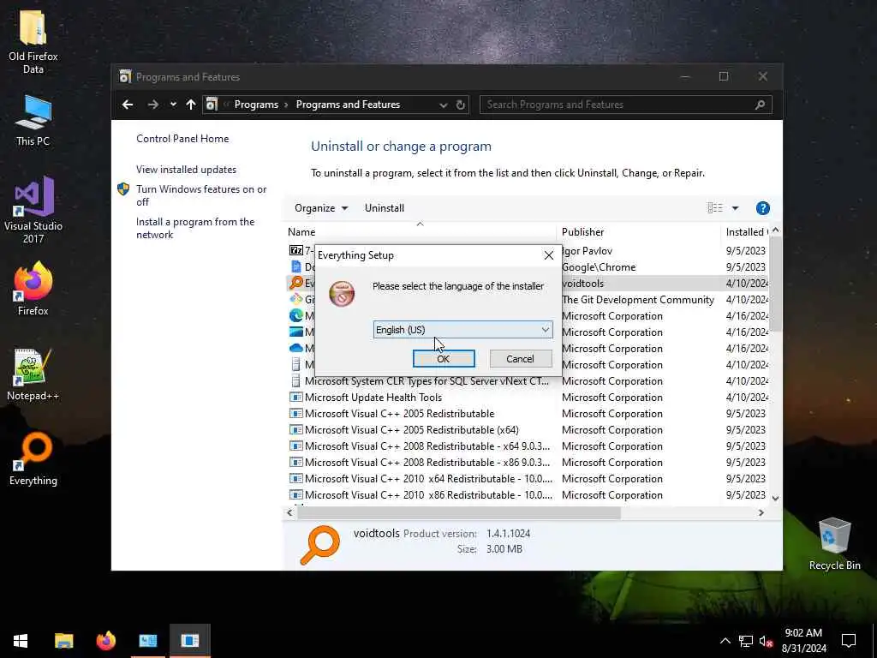Confirm language with the OK button
The image size is (877, 658).
point(444,359)
